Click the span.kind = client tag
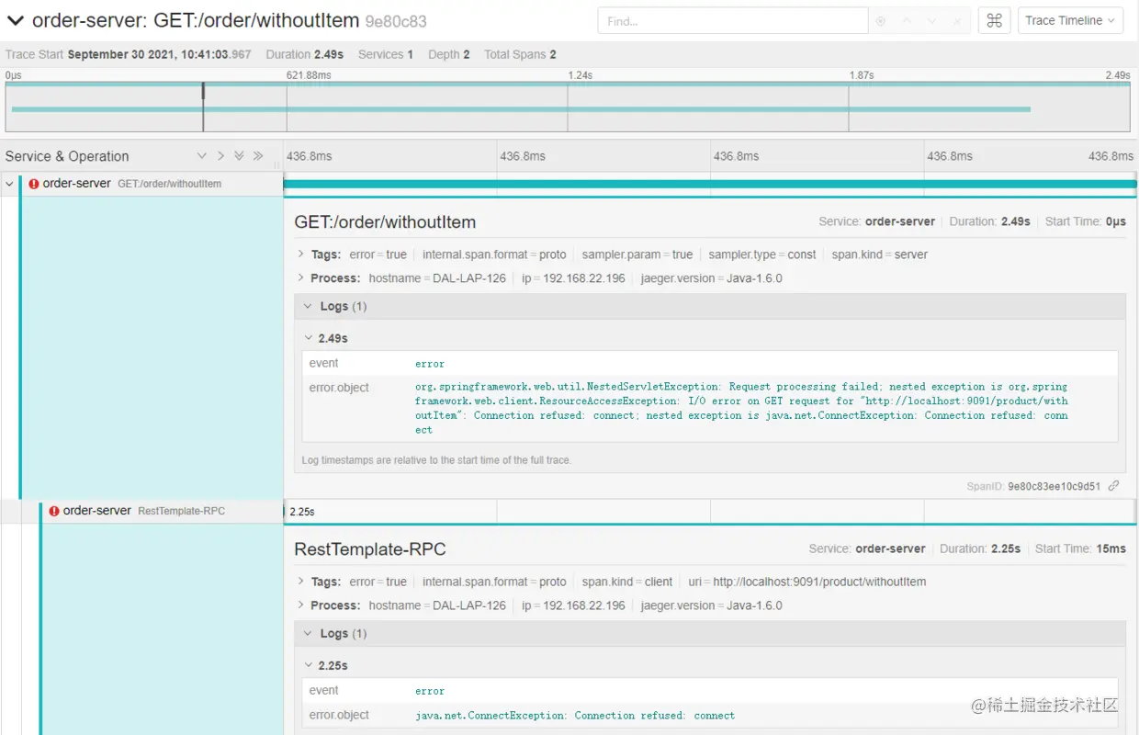Screen dimensions: 1139x735 [x=627, y=582]
